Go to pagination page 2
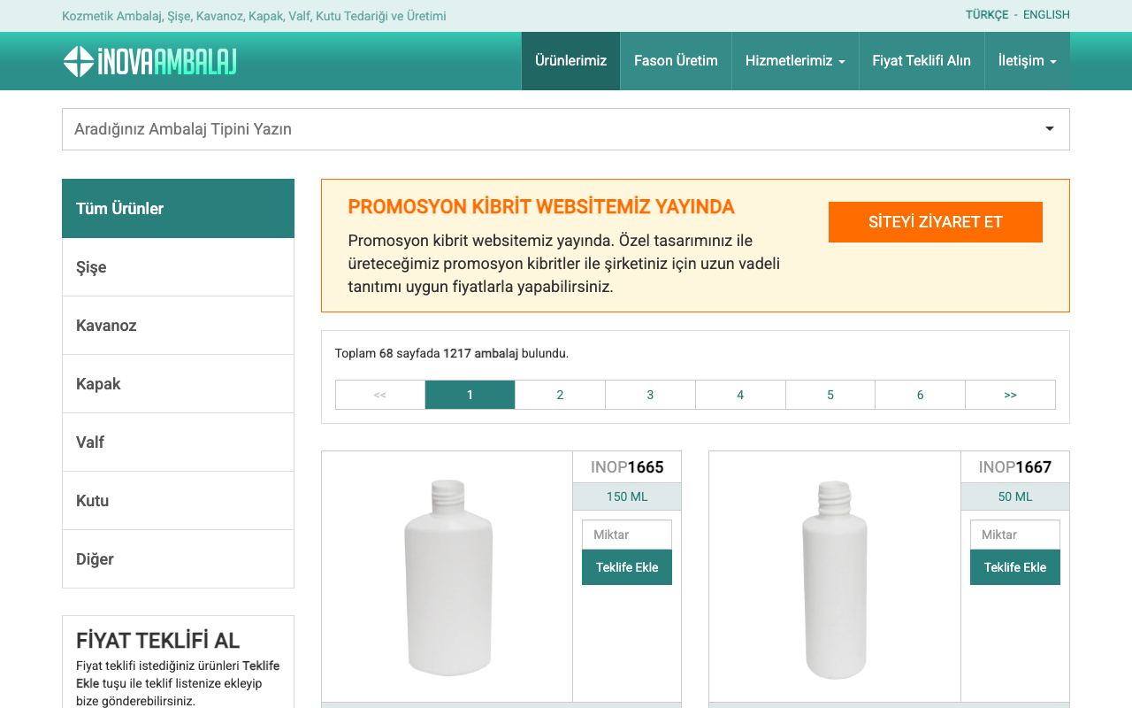Viewport: 1132px width, 708px height. click(560, 395)
